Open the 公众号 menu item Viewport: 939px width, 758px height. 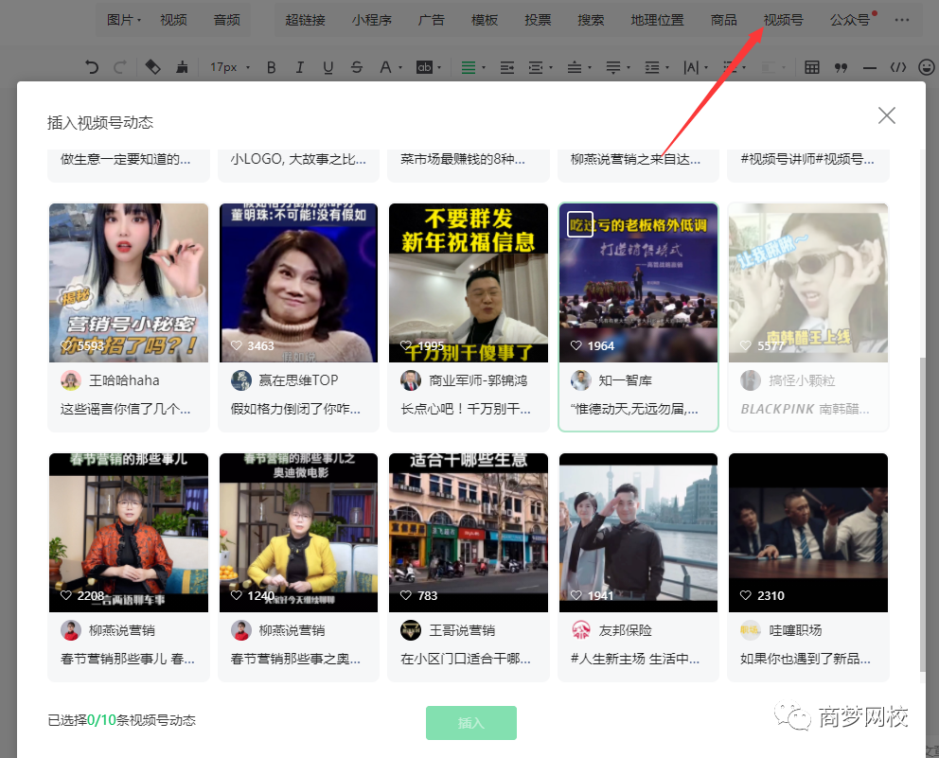pos(850,20)
